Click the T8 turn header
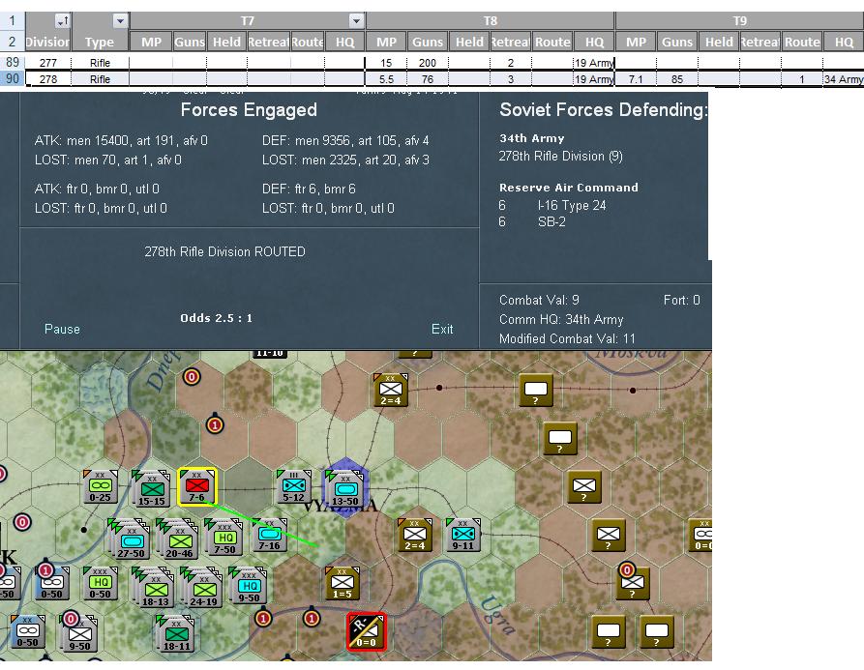This screenshot has height=670, width=864. [x=491, y=21]
